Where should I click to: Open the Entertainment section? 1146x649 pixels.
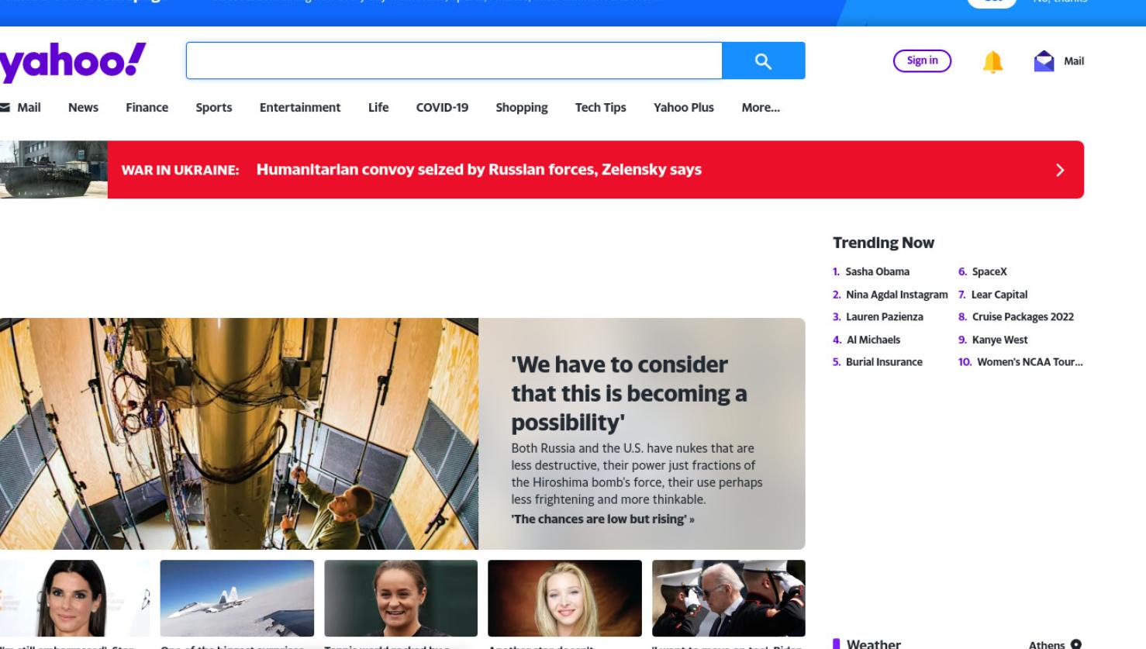[x=299, y=107]
